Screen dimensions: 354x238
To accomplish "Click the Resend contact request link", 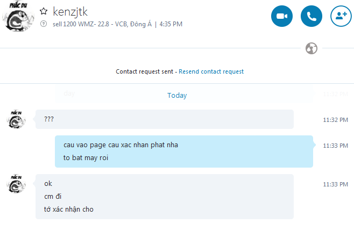I will [211, 71].
